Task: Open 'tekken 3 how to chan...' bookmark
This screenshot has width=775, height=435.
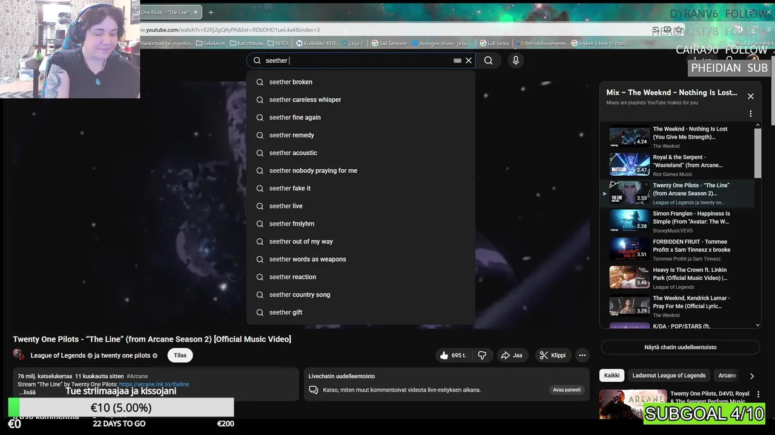Action: 600,43
